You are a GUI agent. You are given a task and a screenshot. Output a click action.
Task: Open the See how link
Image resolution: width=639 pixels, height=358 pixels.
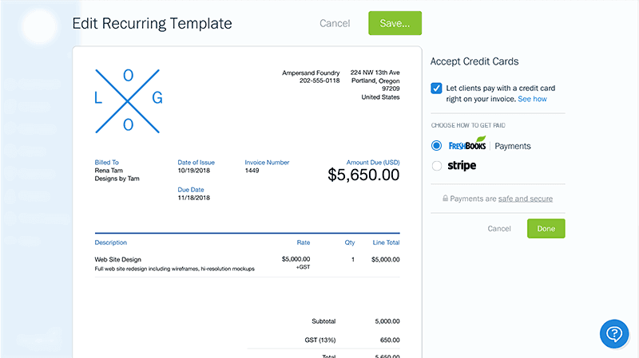[x=532, y=99]
